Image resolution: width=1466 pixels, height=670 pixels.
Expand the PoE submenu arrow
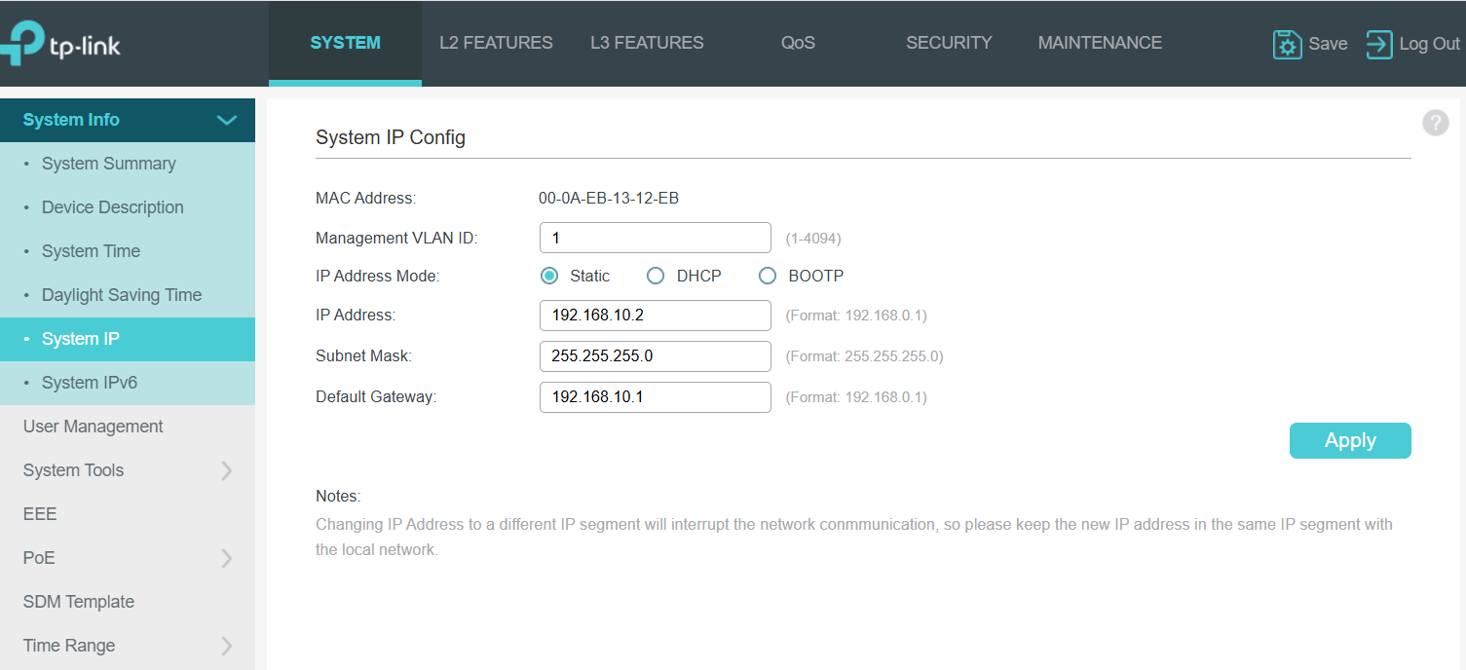click(x=226, y=558)
